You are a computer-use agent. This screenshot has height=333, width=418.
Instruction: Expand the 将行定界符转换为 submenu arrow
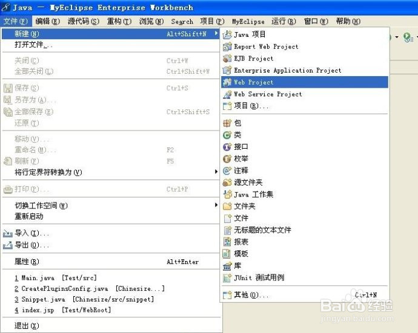(x=216, y=172)
